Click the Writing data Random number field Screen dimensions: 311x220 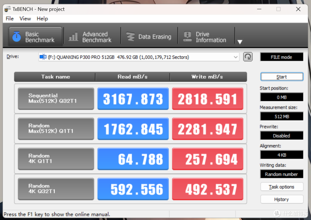pyautogui.click(x=282, y=174)
